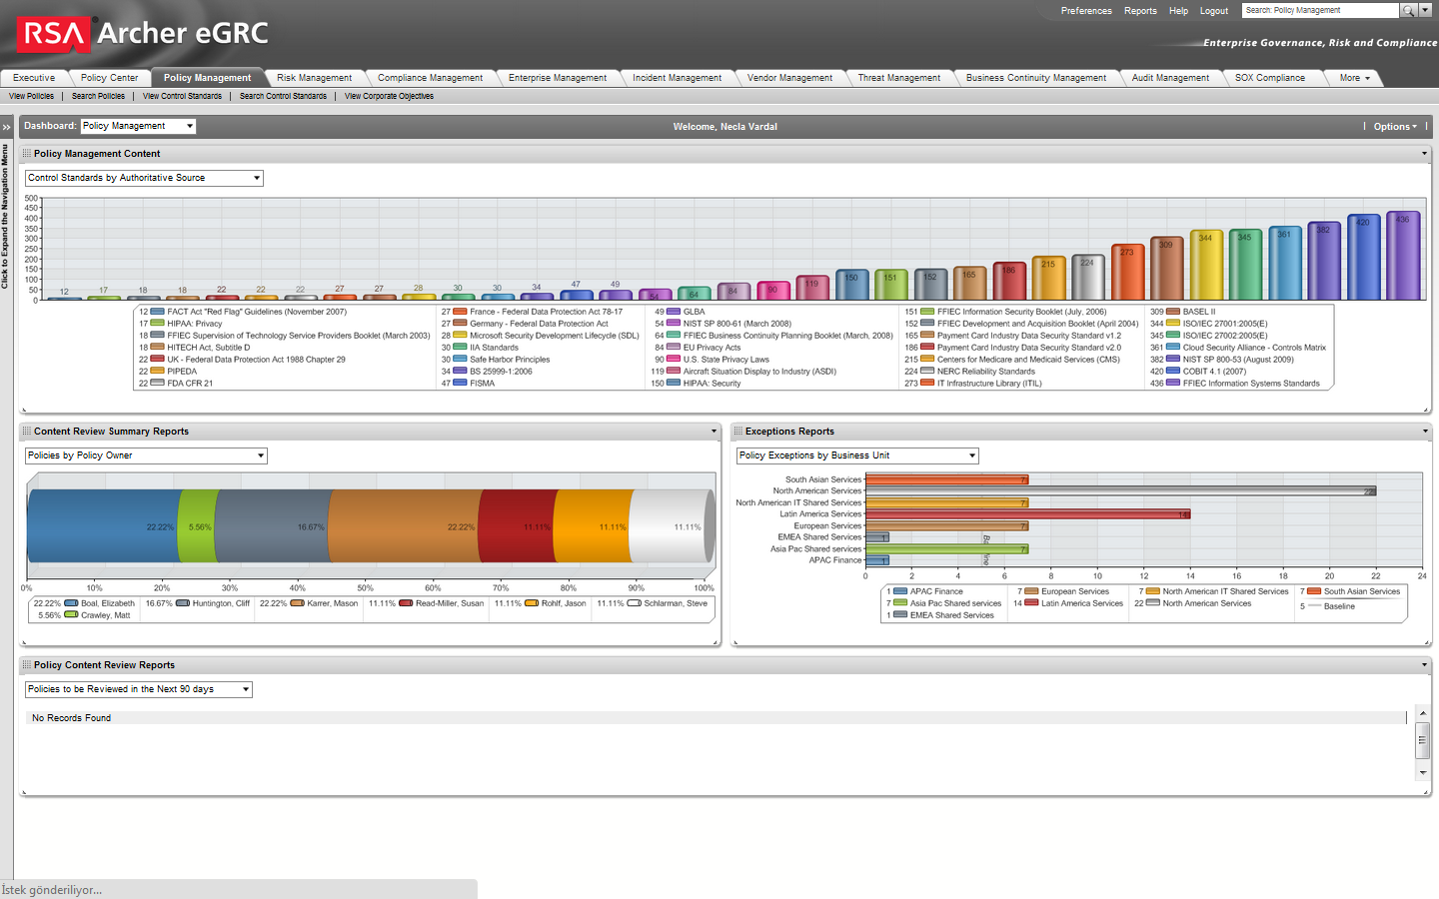Click Policy Management Content panel grip icon
This screenshot has width=1439, height=899.
(x=27, y=154)
